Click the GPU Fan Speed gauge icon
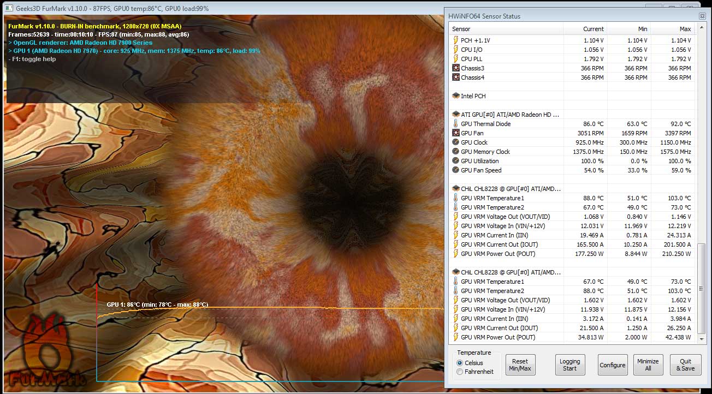712x394 pixels. [x=456, y=170]
